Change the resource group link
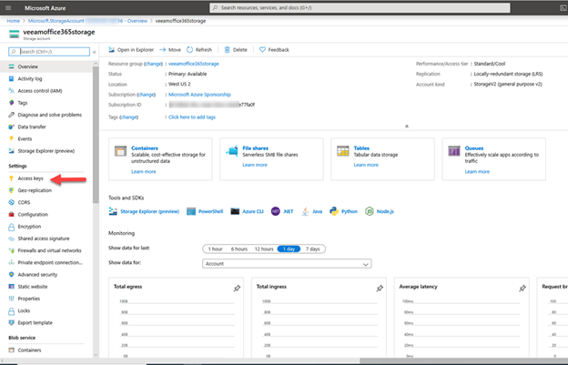The height and width of the screenshot is (365, 568). 153,64
